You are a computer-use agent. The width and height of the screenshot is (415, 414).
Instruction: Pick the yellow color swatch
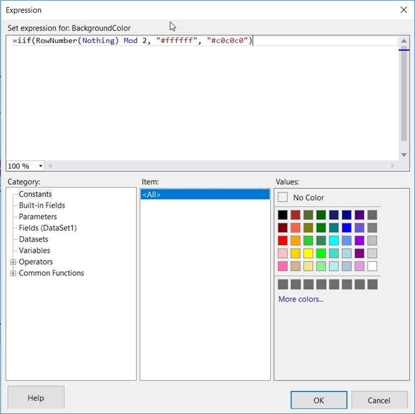tap(308, 253)
